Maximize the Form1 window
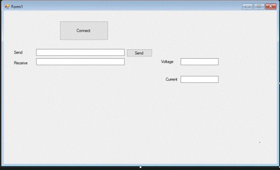The image size is (280, 170). 259,7
